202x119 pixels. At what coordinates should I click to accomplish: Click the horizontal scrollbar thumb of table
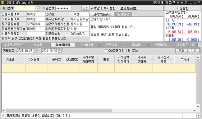[x=59, y=110]
